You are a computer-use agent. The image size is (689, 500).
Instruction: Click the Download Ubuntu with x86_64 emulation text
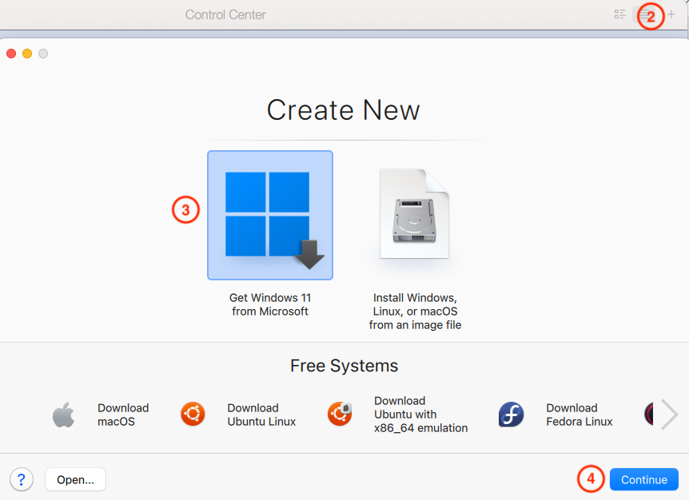(x=420, y=415)
